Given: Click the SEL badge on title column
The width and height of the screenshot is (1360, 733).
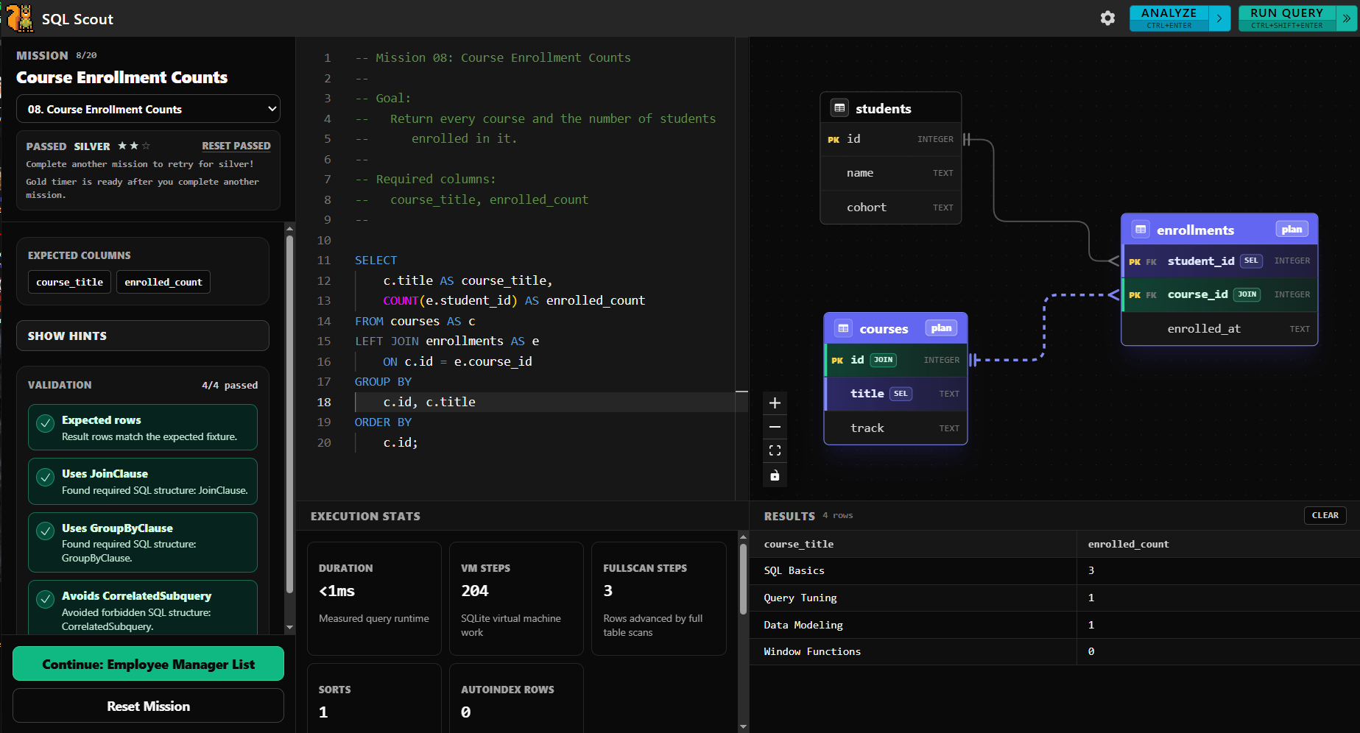Looking at the screenshot, I should [x=901, y=394].
